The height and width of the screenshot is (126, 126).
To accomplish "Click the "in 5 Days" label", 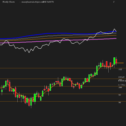I will (122, 85).
